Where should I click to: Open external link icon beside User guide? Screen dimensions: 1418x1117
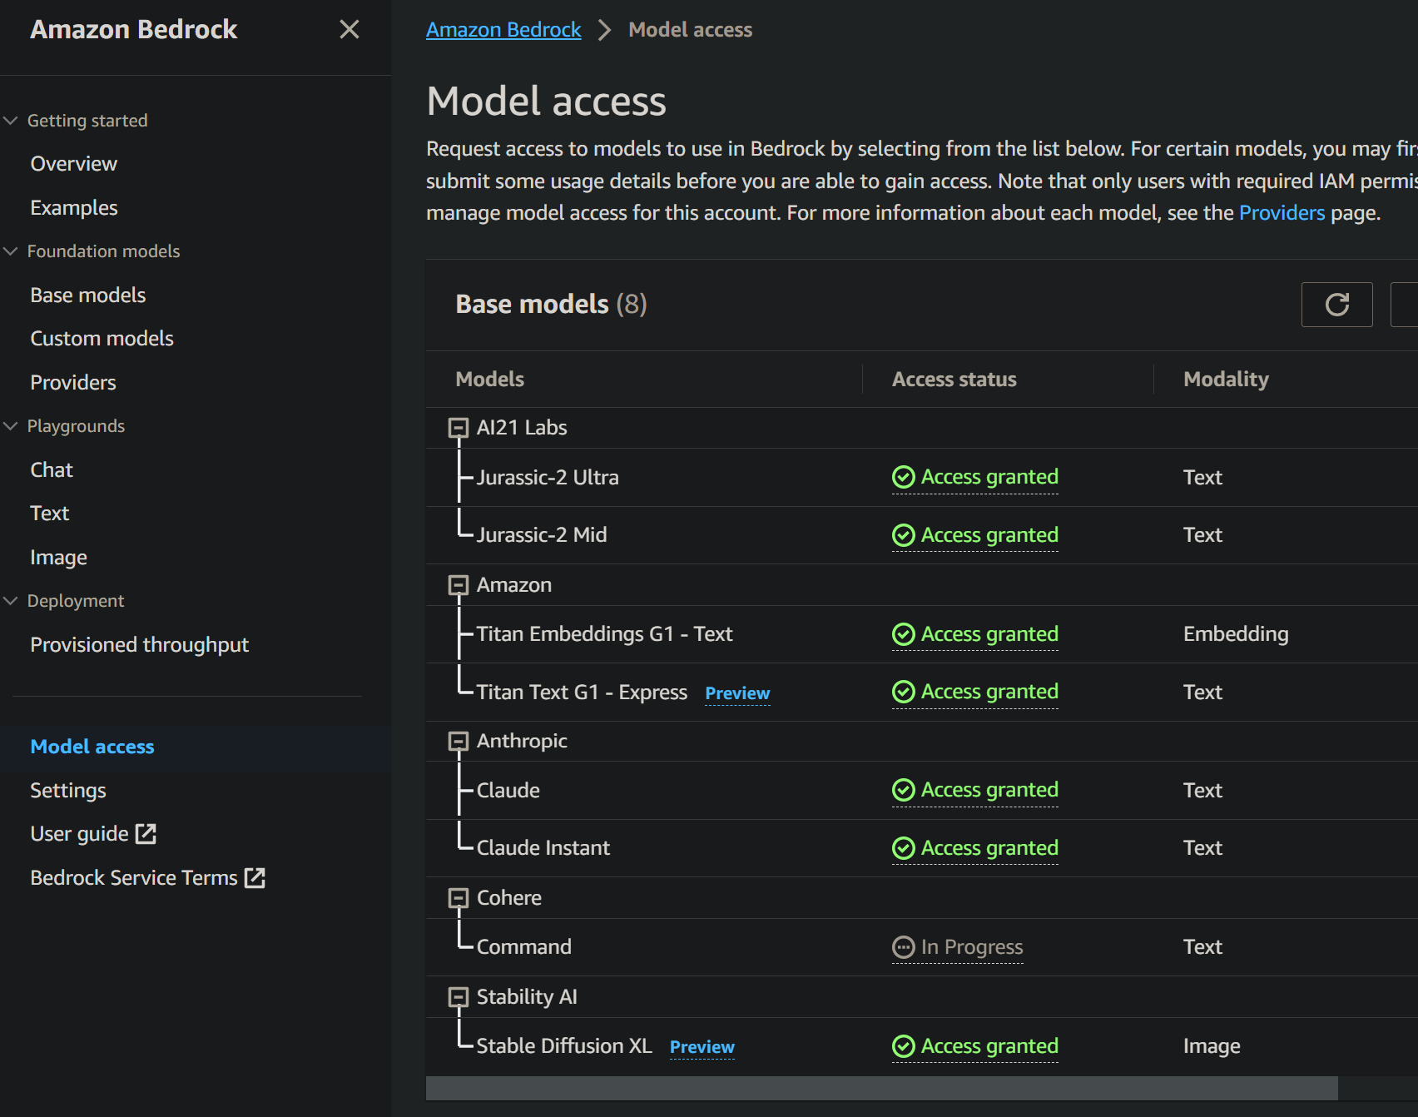[146, 833]
